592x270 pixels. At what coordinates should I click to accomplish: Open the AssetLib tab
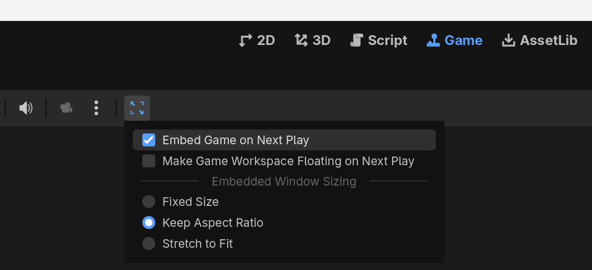(x=548, y=41)
